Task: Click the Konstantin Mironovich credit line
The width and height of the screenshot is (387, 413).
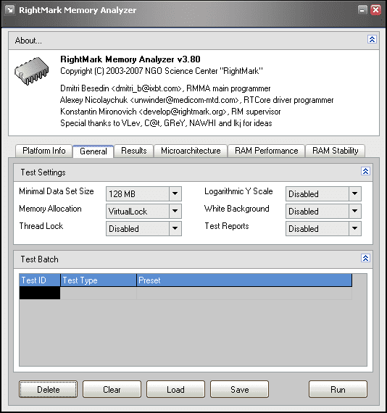Action: click(170, 112)
